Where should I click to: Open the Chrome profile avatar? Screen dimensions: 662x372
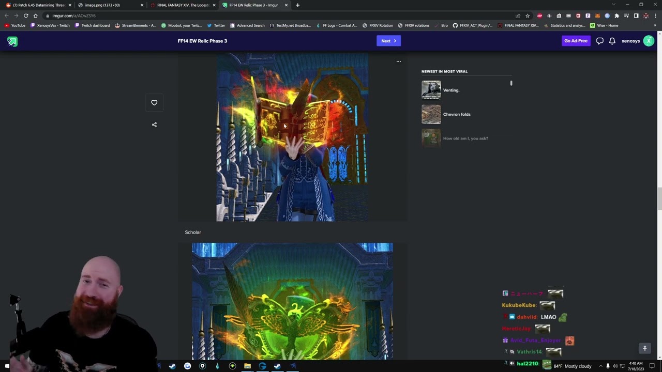646,16
